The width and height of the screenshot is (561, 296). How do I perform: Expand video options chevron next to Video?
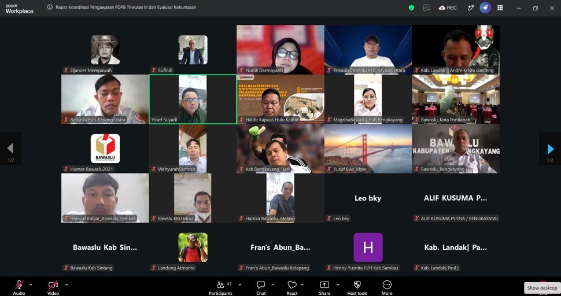coord(66,285)
